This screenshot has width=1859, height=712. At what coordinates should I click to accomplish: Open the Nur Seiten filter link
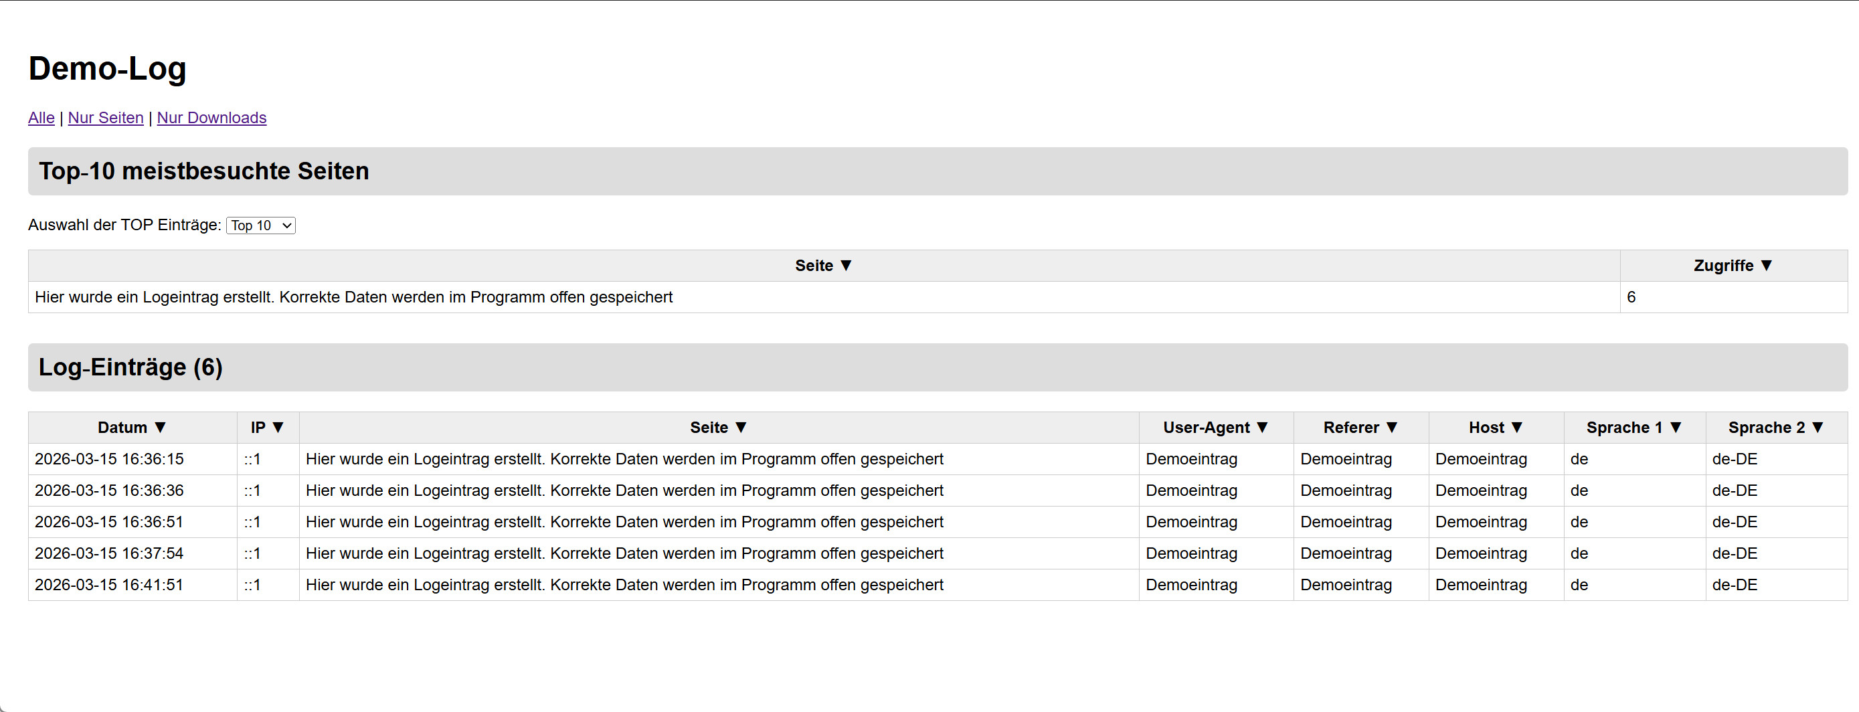pyautogui.click(x=105, y=118)
